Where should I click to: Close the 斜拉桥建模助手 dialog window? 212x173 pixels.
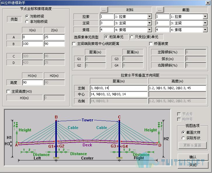208,2
